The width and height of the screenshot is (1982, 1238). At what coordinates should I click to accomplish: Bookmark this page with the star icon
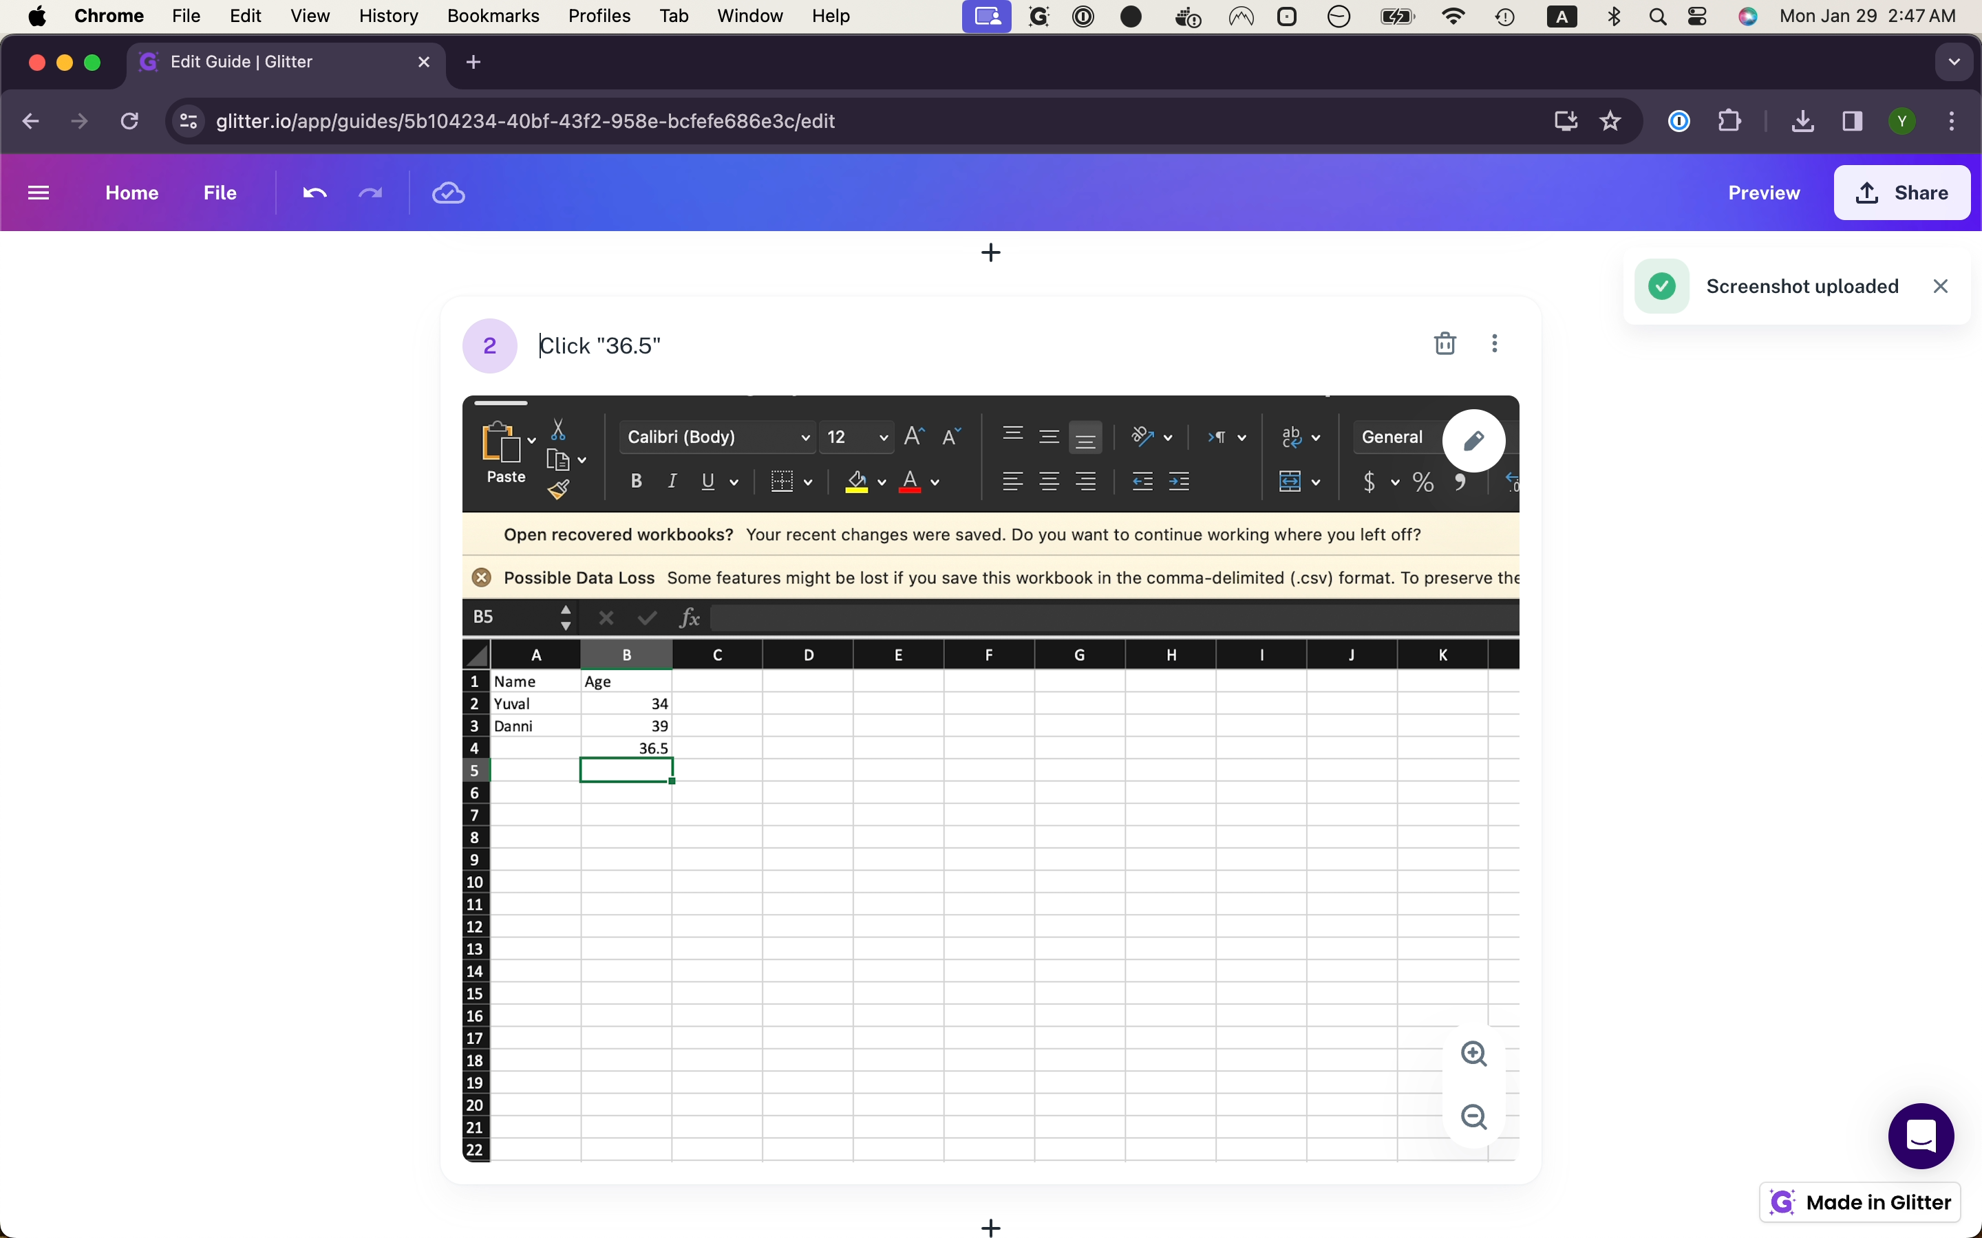click(1610, 121)
